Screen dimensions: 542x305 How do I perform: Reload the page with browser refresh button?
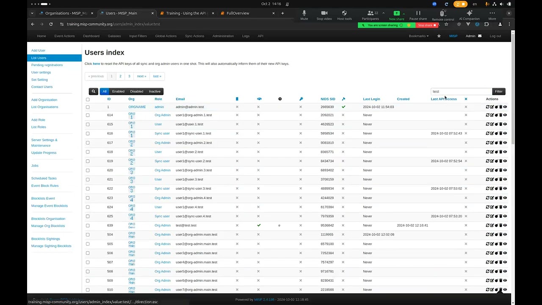tap(51, 24)
